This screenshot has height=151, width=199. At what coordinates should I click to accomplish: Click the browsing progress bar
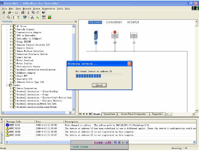pyautogui.click(x=99, y=76)
